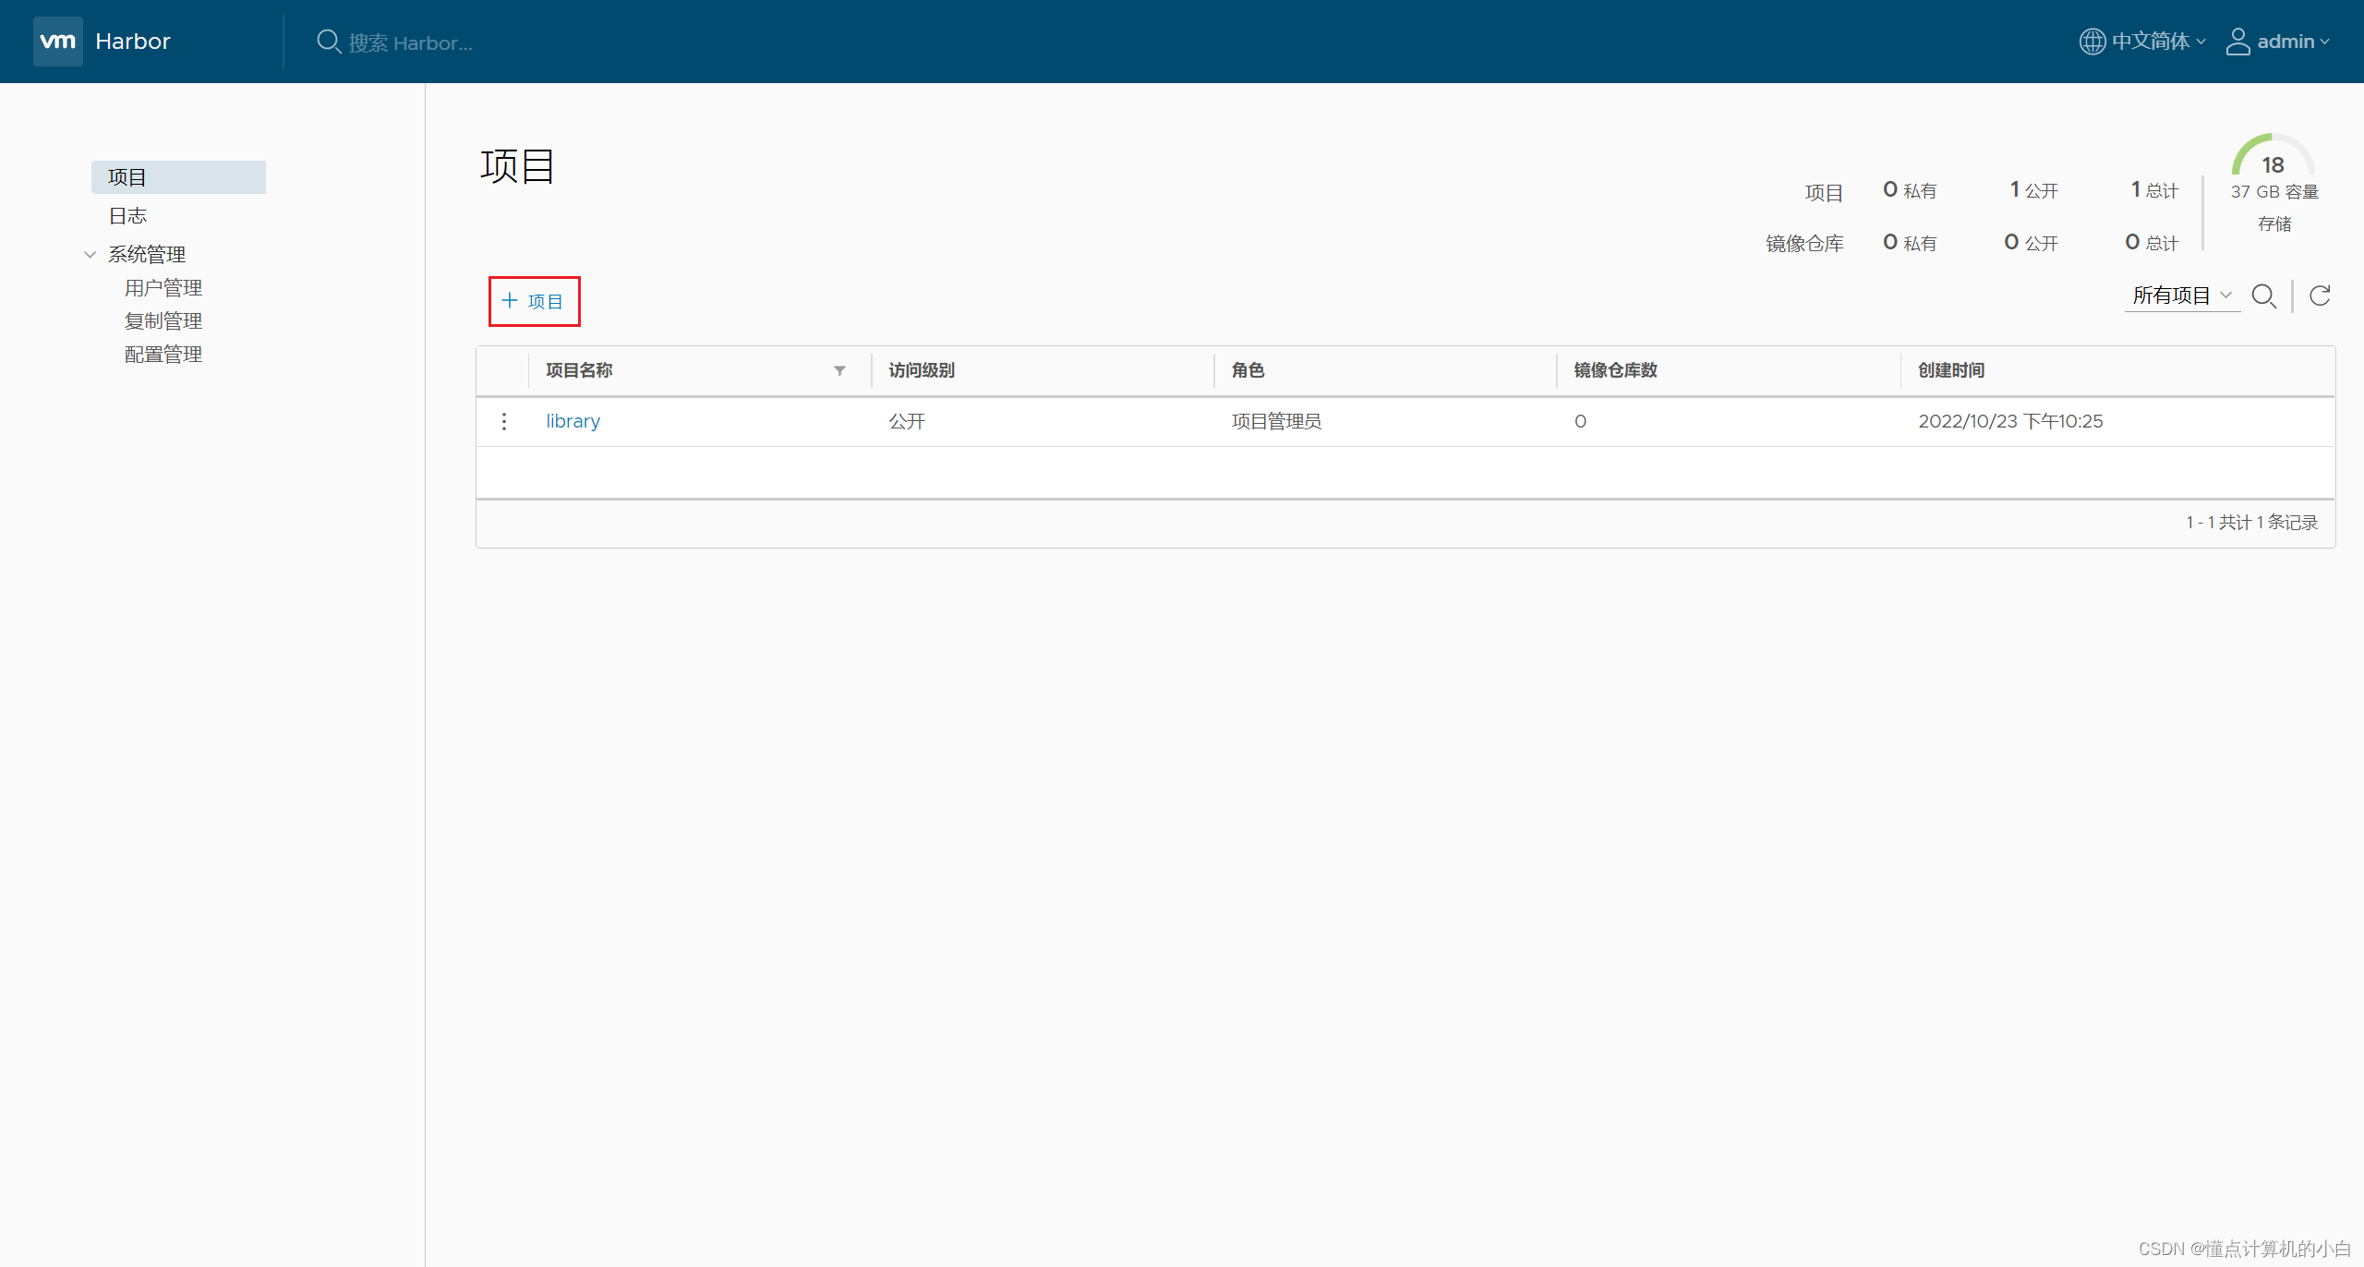Image resolution: width=2364 pixels, height=1267 pixels.
Task: Open the library project link
Action: pos(573,421)
